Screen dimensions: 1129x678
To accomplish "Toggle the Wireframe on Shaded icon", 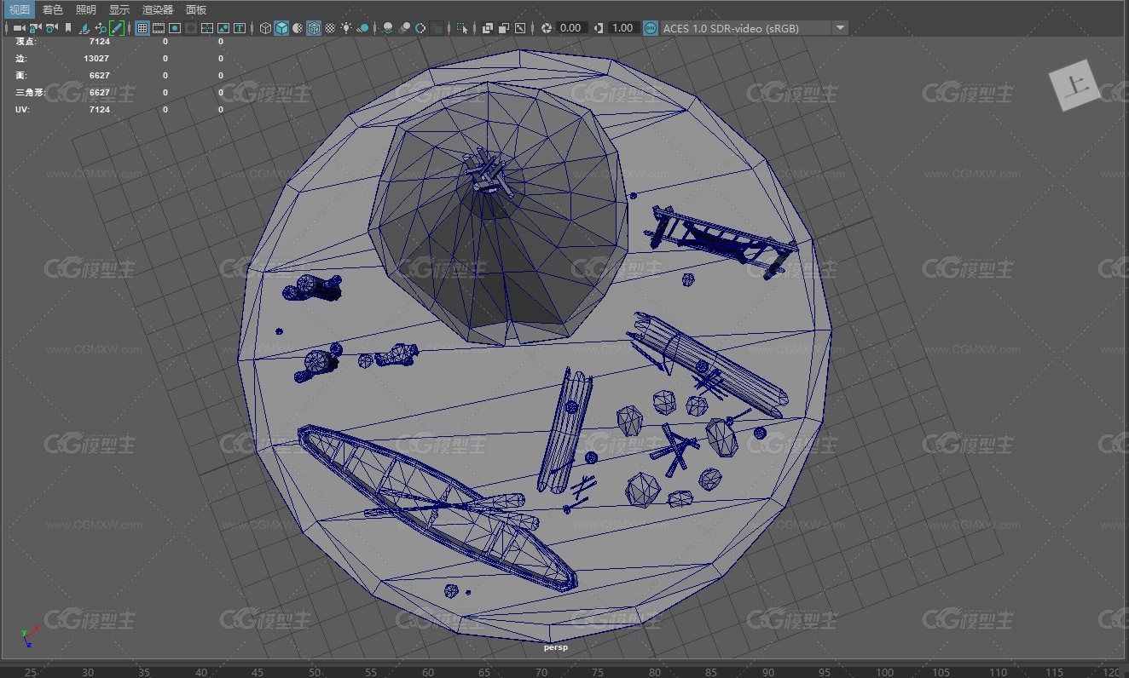I will (x=314, y=28).
